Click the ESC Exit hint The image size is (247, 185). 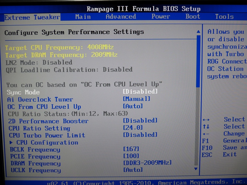coord(219,154)
